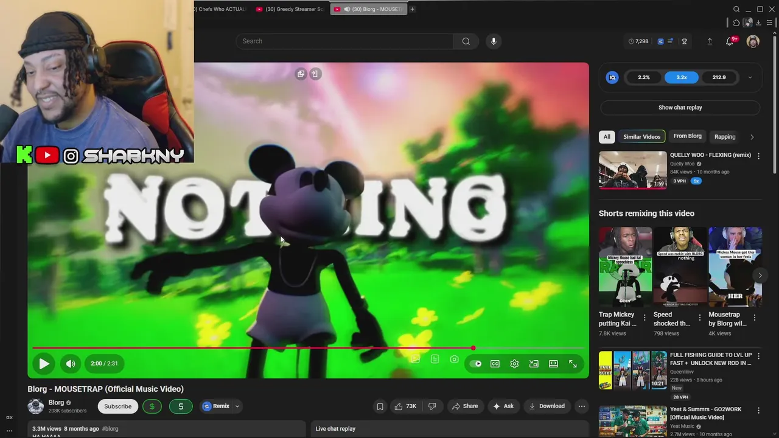
Task: Click the #blorg hashtag
Action: (x=110, y=429)
